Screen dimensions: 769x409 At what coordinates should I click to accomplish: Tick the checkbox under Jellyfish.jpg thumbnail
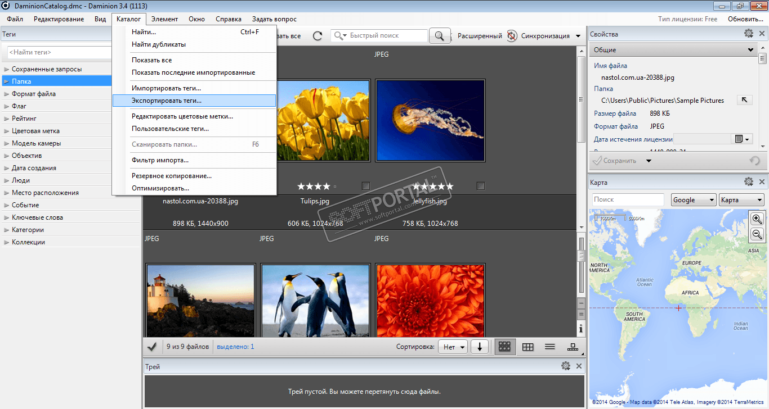pos(481,185)
